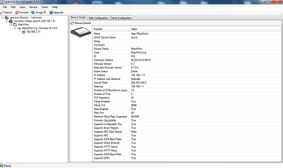Click the Exclude toolbar button label

pyautogui.click(x=23, y=12)
